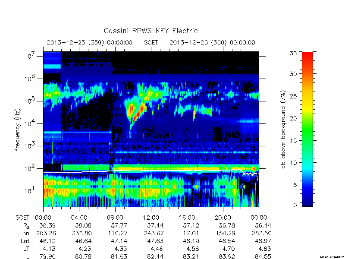Image resolution: width=345 pixels, height=259 pixels.
Task: Click the plot title "Cassini RPWS KEY Electric"
Action: click(151, 31)
